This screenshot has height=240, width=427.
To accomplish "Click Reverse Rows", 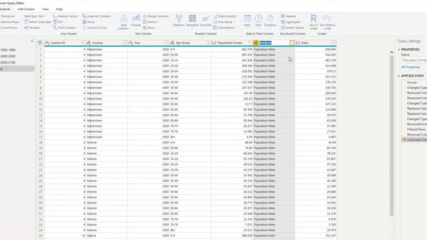I will [9, 22].
